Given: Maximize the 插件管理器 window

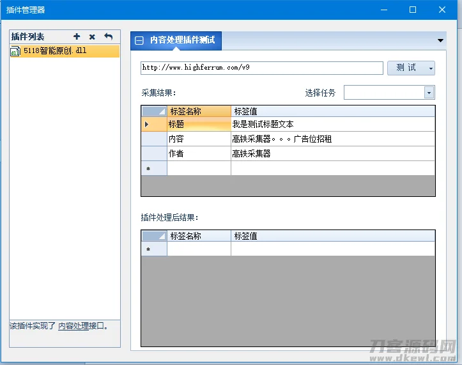Looking at the screenshot, I should [x=413, y=10].
